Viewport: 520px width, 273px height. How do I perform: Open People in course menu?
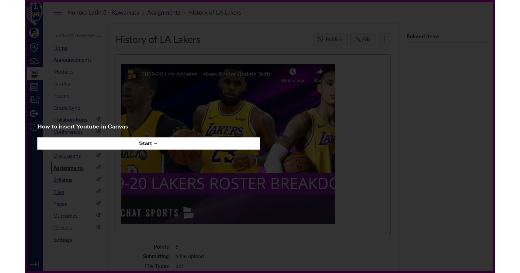pyautogui.click(x=61, y=96)
